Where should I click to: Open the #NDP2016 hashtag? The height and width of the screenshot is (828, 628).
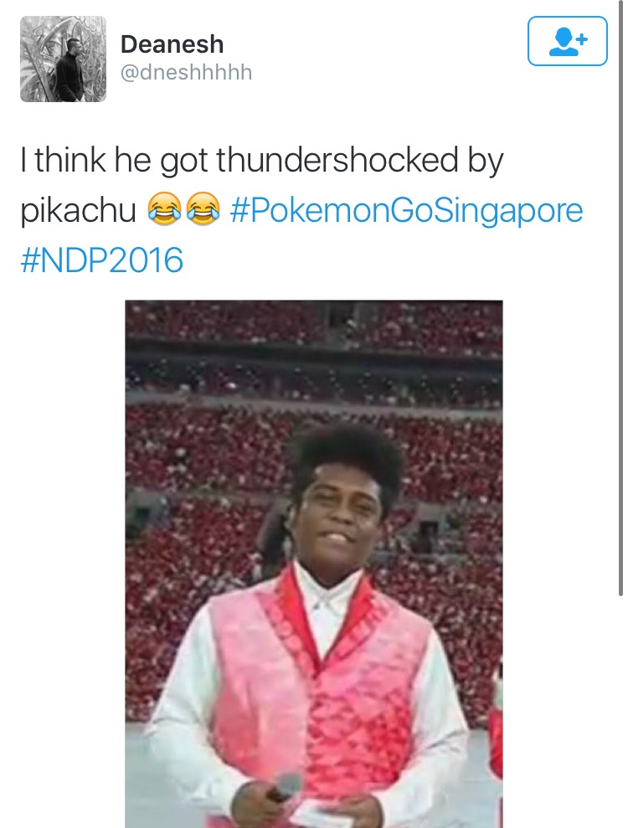click(102, 260)
